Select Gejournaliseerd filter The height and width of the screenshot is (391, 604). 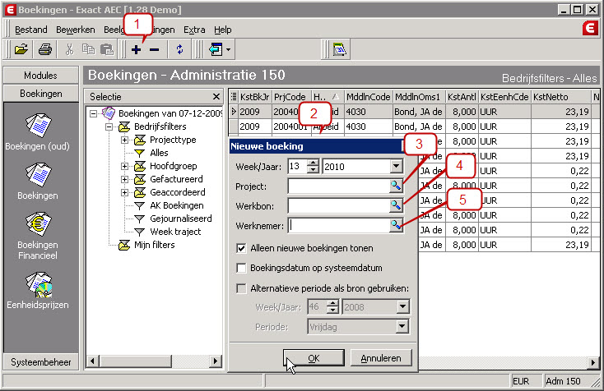tap(181, 218)
